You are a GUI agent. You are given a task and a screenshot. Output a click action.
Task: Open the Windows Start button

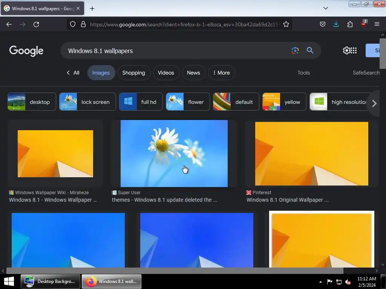click(9, 281)
